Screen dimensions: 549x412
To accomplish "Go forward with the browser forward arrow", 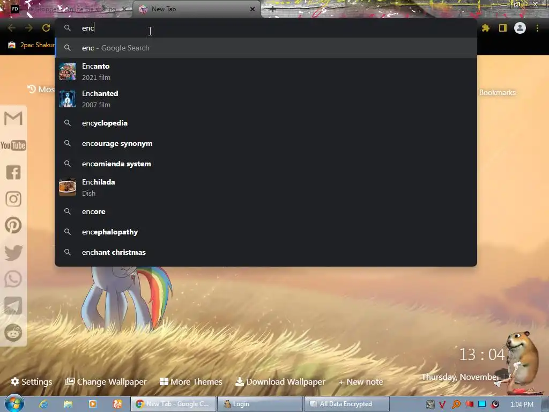I will [29, 28].
